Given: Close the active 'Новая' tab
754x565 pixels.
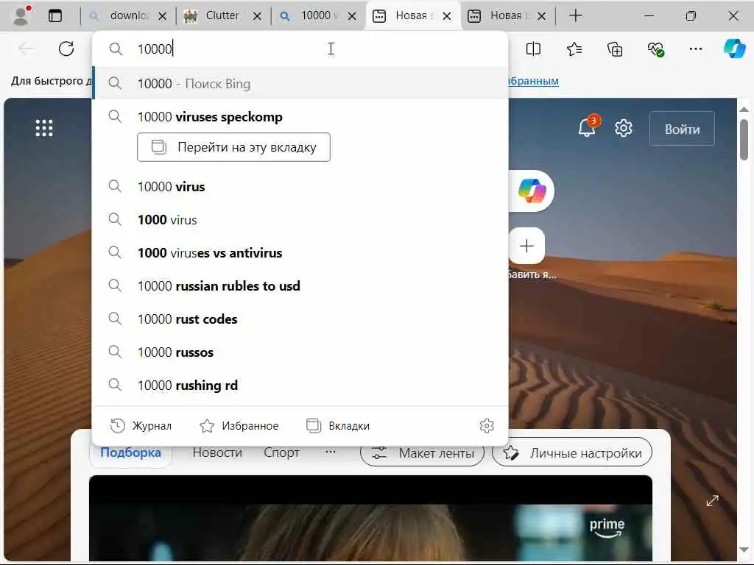Looking at the screenshot, I should tap(447, 16).
